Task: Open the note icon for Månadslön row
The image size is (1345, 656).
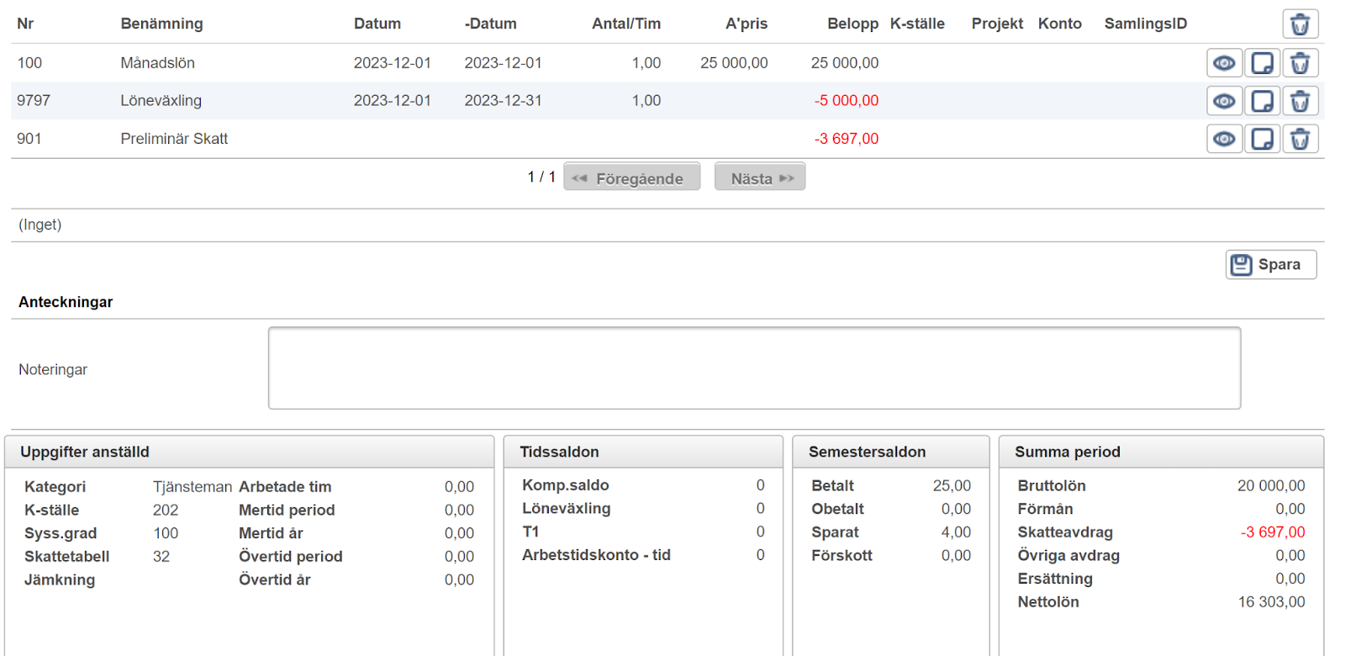Action: (1262, 63)
